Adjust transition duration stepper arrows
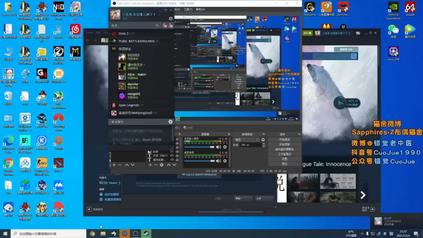The height and width of the screenshot is (238, 423). [263, 145]
